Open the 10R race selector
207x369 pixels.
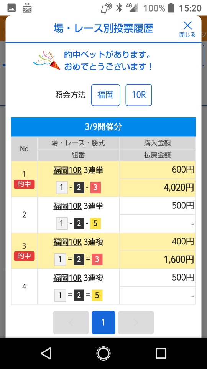click(139, 95)
